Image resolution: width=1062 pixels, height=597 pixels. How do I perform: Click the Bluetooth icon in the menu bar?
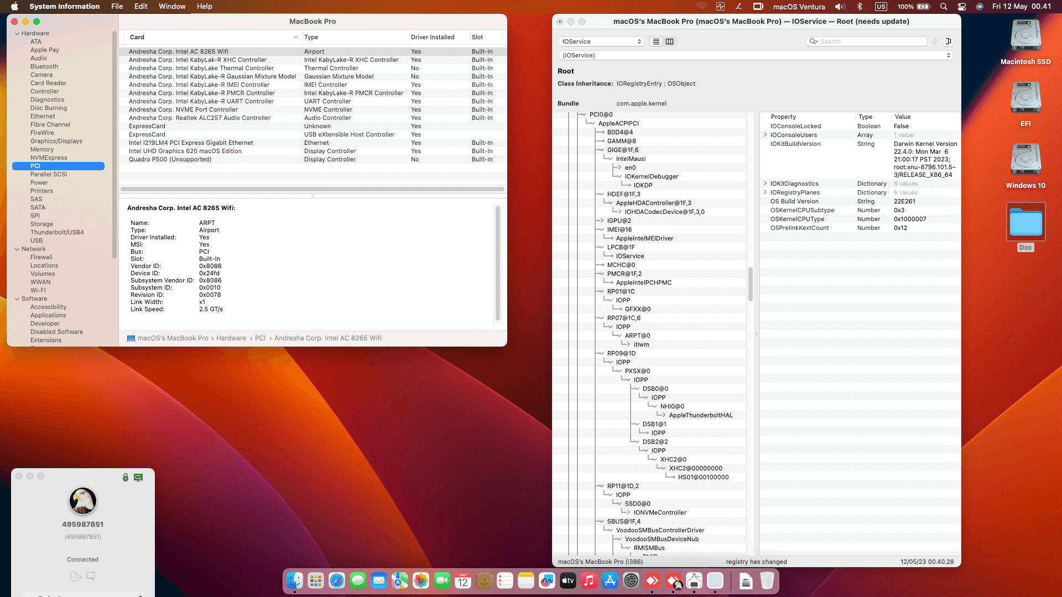click(860, 7)
